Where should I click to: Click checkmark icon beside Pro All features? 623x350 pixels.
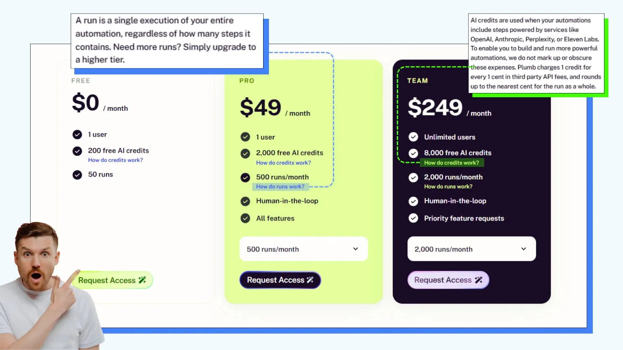245,218
